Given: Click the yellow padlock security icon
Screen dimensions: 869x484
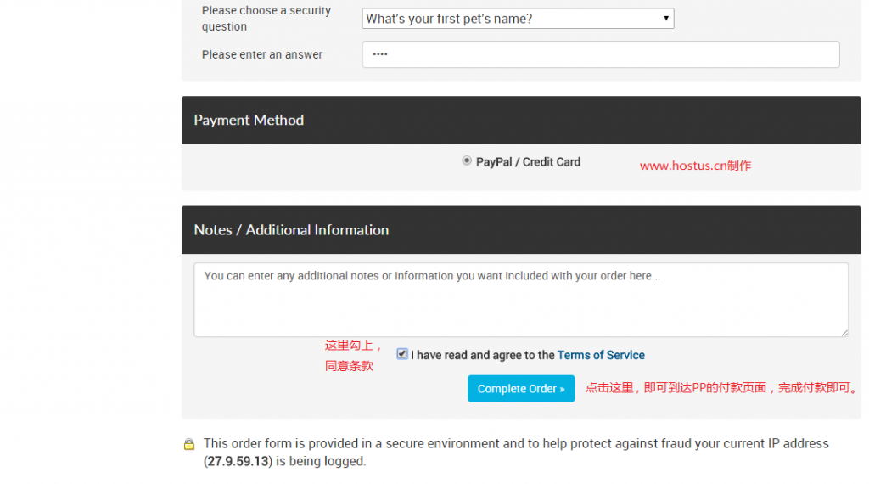Looking at the screenshot, I should (x=189, y=444).
